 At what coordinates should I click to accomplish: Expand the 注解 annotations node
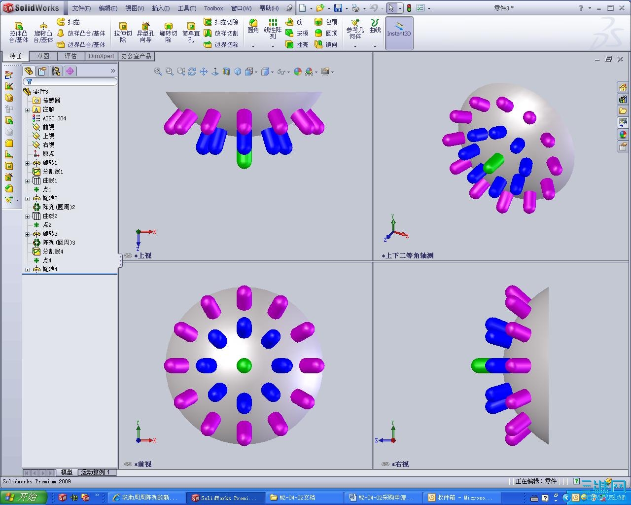28,109
